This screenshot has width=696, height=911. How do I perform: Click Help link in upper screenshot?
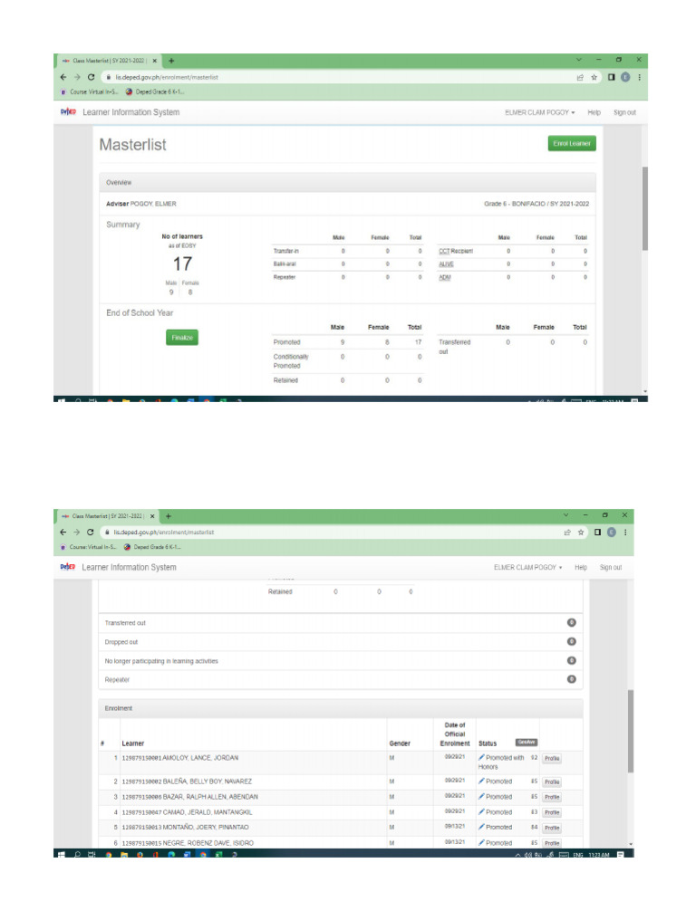pos(594,112)
